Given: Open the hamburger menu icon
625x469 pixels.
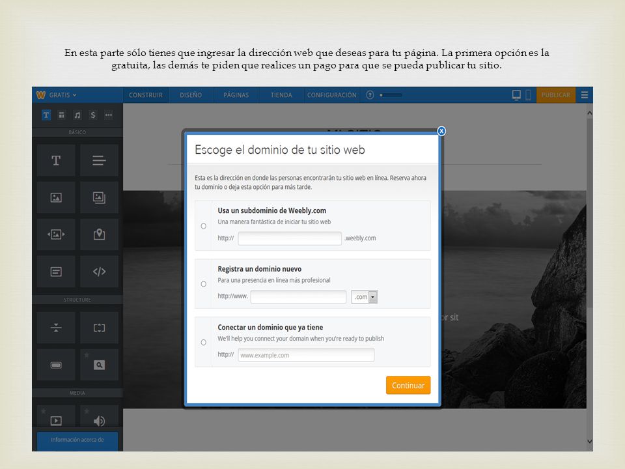Looking at the screenshot, I should pyautogui.click(x=585, y=95).
